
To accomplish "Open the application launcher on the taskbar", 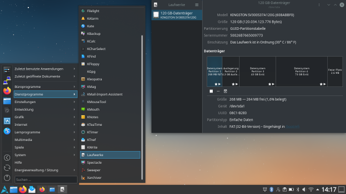I will click(x=5, y=189).
